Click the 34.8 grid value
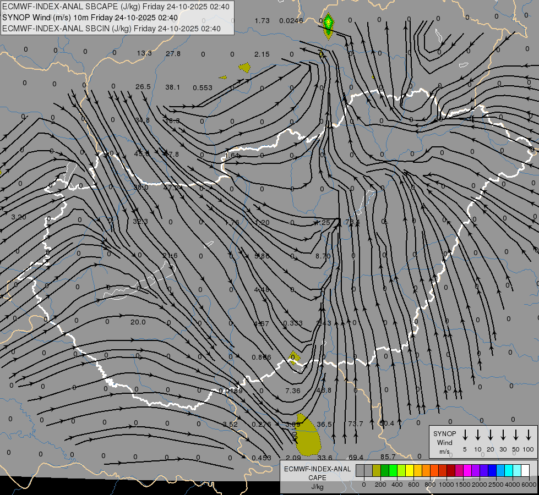Viewport: 539px width, 495px height. (x=142, y=120)
